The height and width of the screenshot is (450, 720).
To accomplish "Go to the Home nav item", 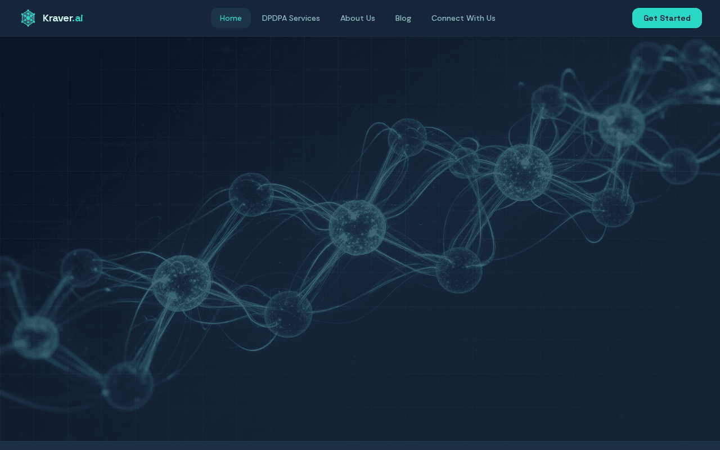I will click(x=231, y=18).
